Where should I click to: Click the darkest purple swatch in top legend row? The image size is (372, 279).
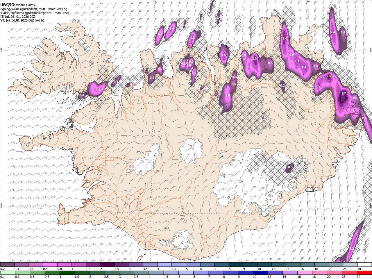(107, 264)
